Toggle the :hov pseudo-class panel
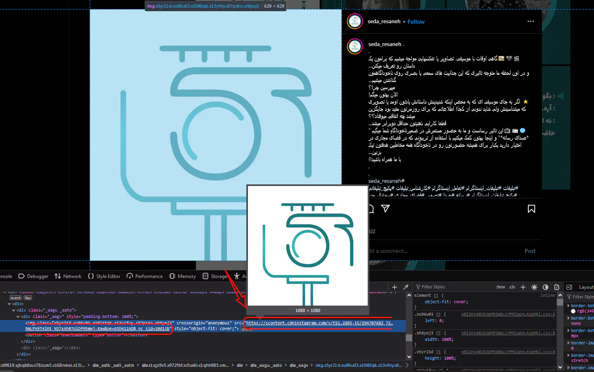Screen dimensions: 594x372 [500, 287]
